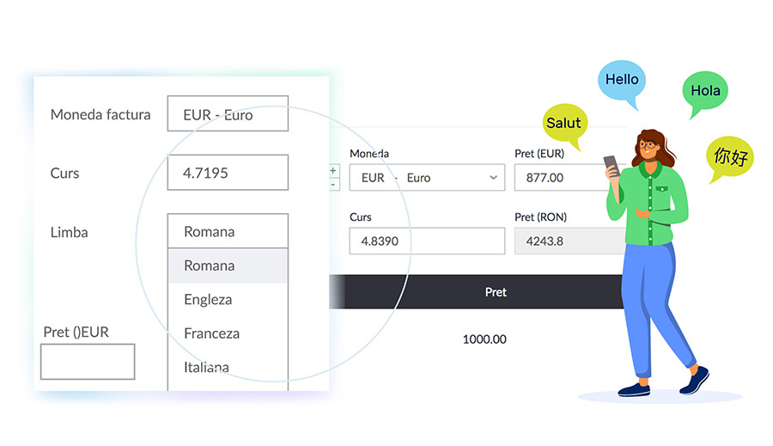Viewport: 773px width, 446px height.
Task: Click the yellow Salut speech bubble
Action: (x=564, y=125)
